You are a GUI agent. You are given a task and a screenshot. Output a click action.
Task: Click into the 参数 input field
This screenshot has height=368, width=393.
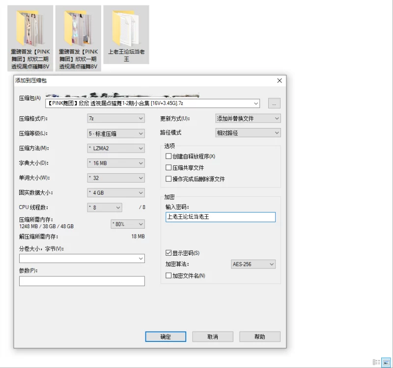point(82,281)
